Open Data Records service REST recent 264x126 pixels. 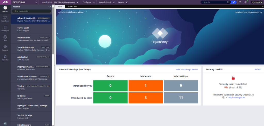pos(31,39)
